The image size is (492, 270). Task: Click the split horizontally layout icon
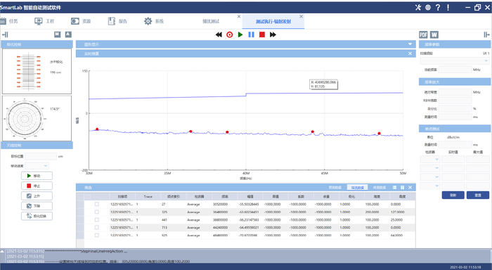click(394, 188)
